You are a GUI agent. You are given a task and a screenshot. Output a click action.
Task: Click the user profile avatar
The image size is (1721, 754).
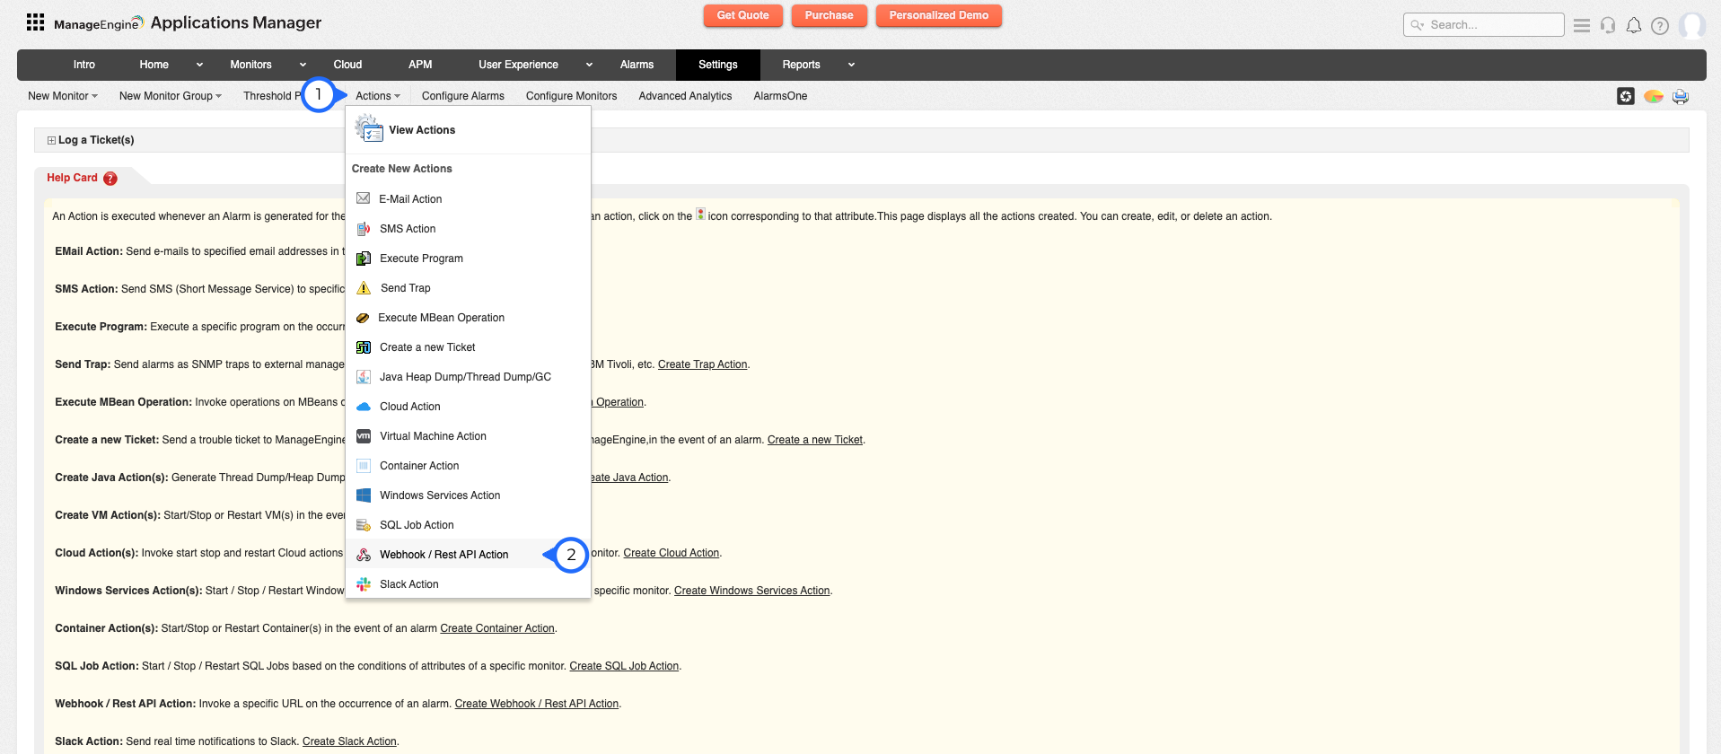coord(1691,25)
